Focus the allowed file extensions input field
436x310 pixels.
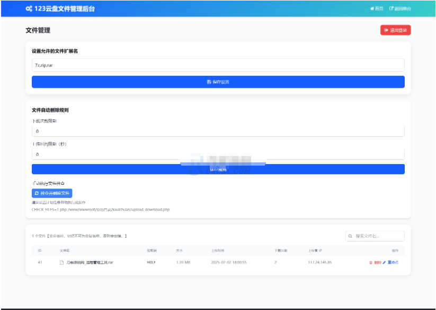click(x=218, y=65)
